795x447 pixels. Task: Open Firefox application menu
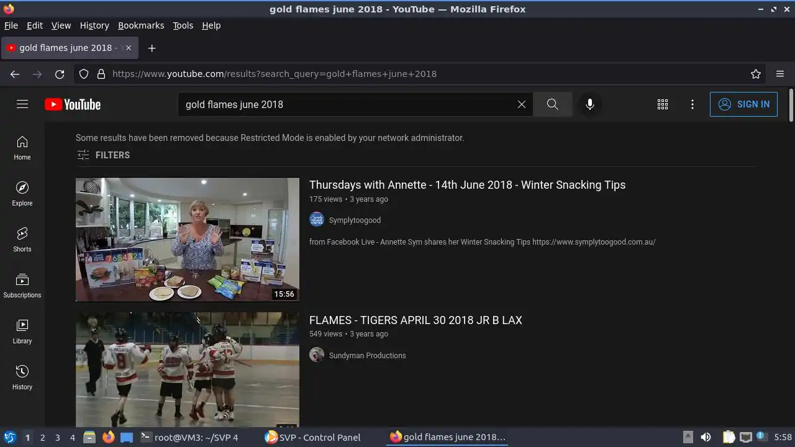point(780,74)
